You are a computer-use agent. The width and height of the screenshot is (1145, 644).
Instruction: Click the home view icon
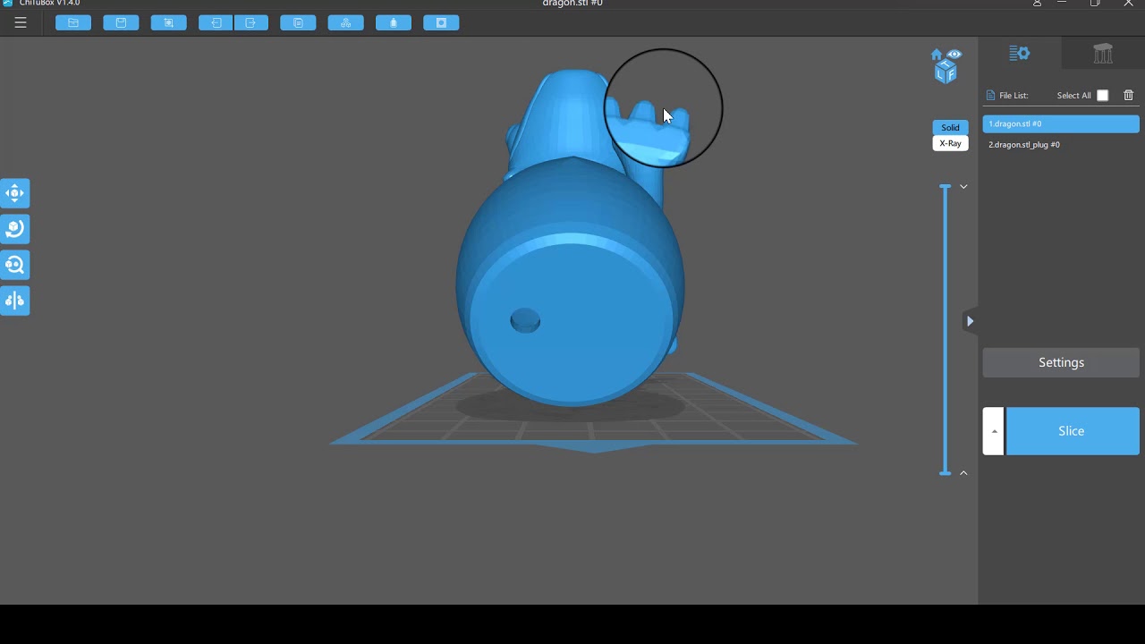[937, 55]
